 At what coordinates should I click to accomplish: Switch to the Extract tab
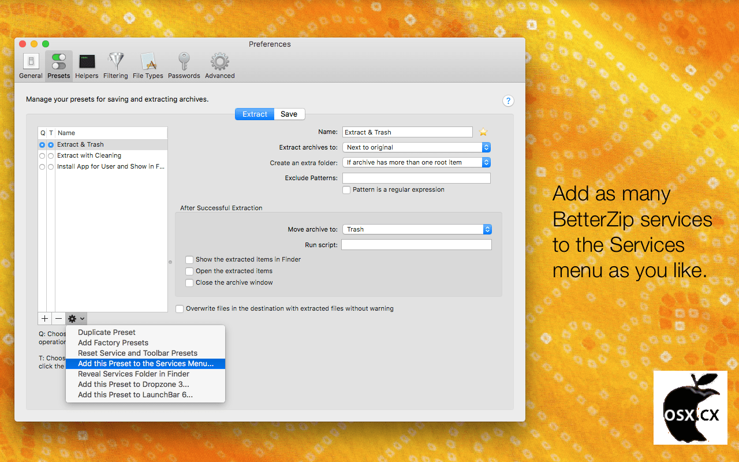255,114
